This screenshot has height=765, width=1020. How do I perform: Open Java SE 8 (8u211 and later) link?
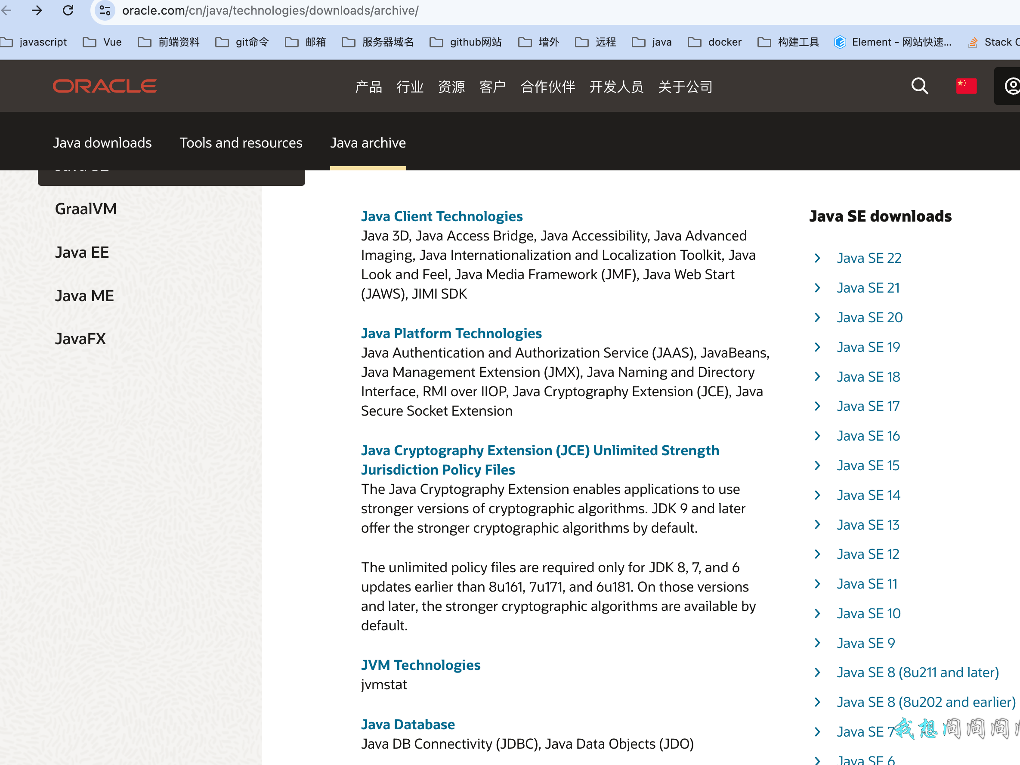(918, 672)
